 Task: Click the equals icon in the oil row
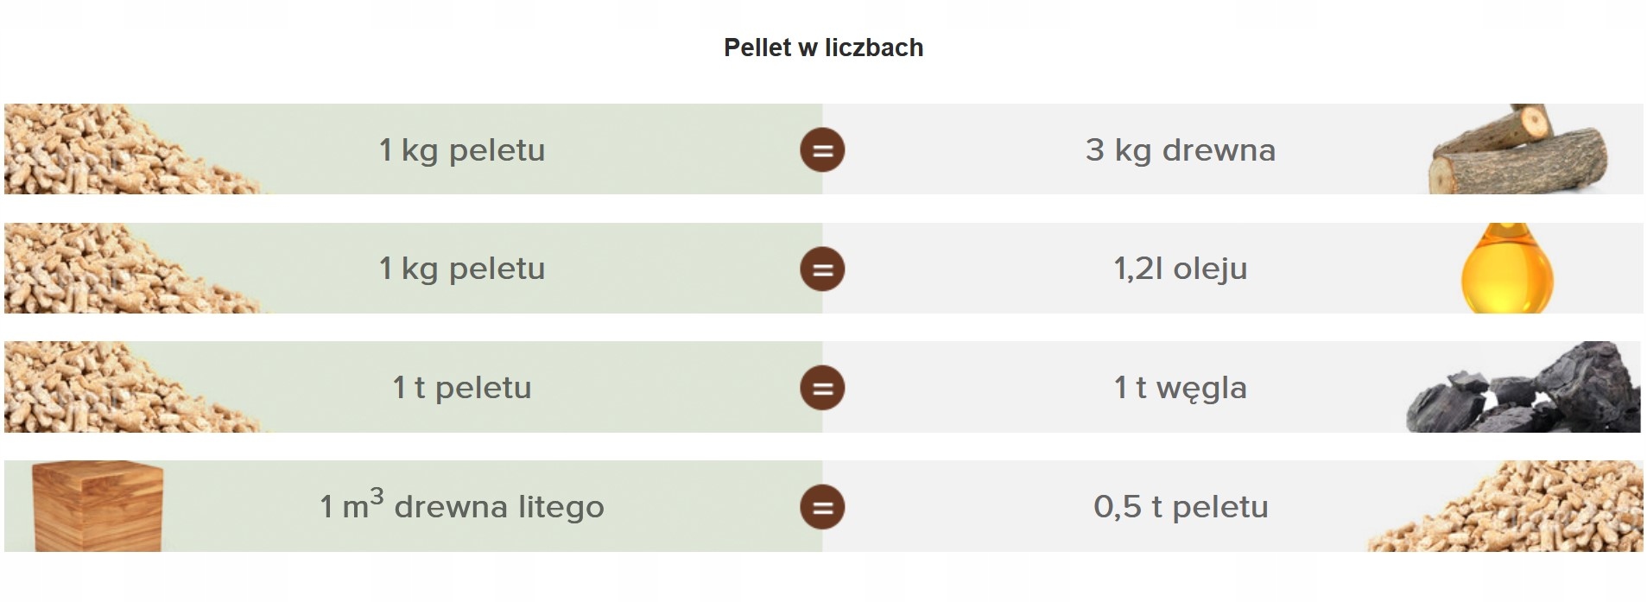click(x=822, y=269)
